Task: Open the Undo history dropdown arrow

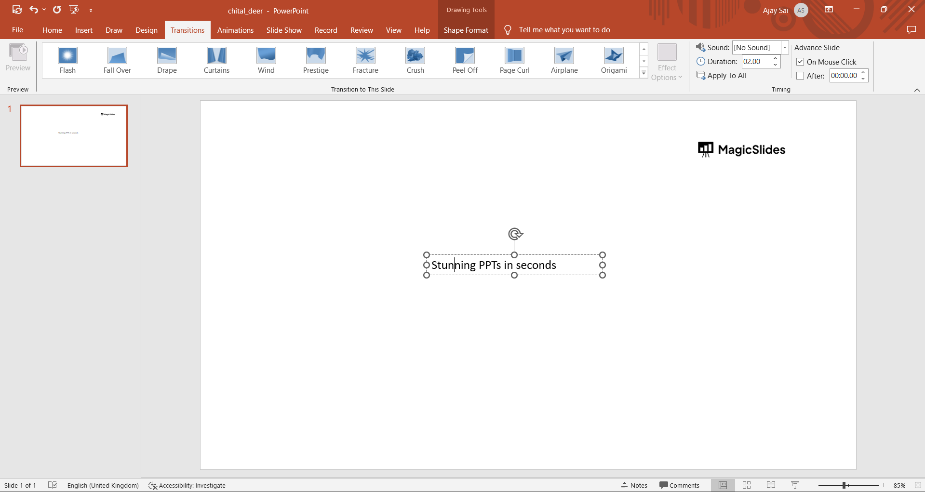Action: pyautogui.click(x=44, y=10)
